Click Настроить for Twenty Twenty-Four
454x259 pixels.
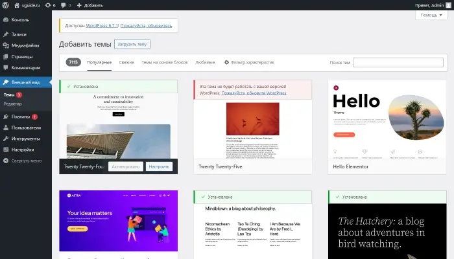[x=159, y=166]
